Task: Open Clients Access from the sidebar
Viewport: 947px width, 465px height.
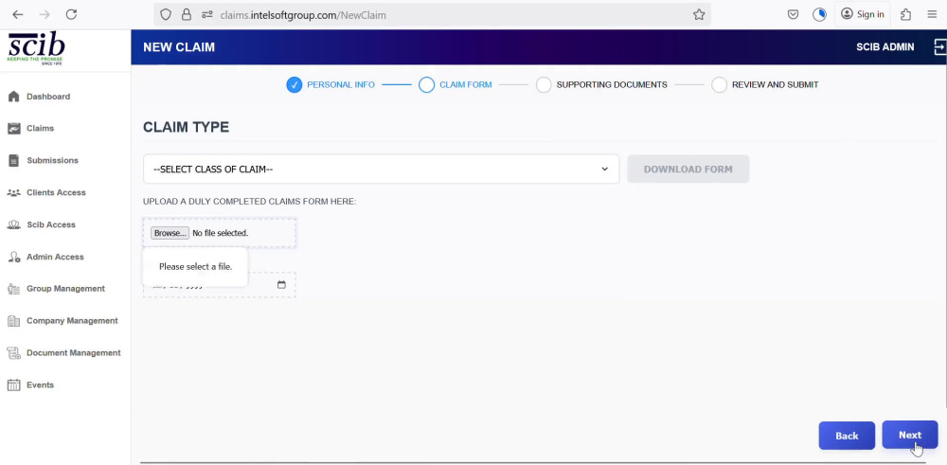Action: [x=56, y=192]
